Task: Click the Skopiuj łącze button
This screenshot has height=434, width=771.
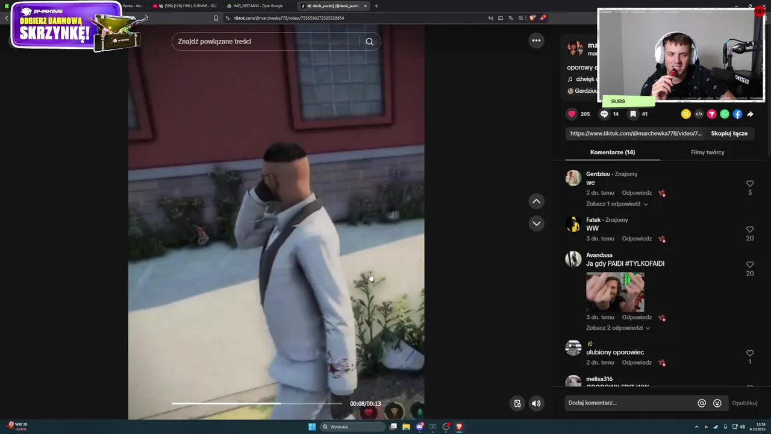Action: click(x=729, y=133)
